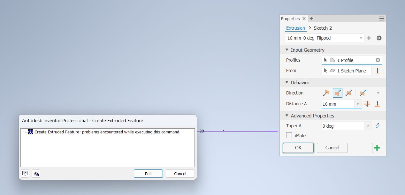Open the Properties panel hamburger menu
405x195 pixels.
[381, 19]
